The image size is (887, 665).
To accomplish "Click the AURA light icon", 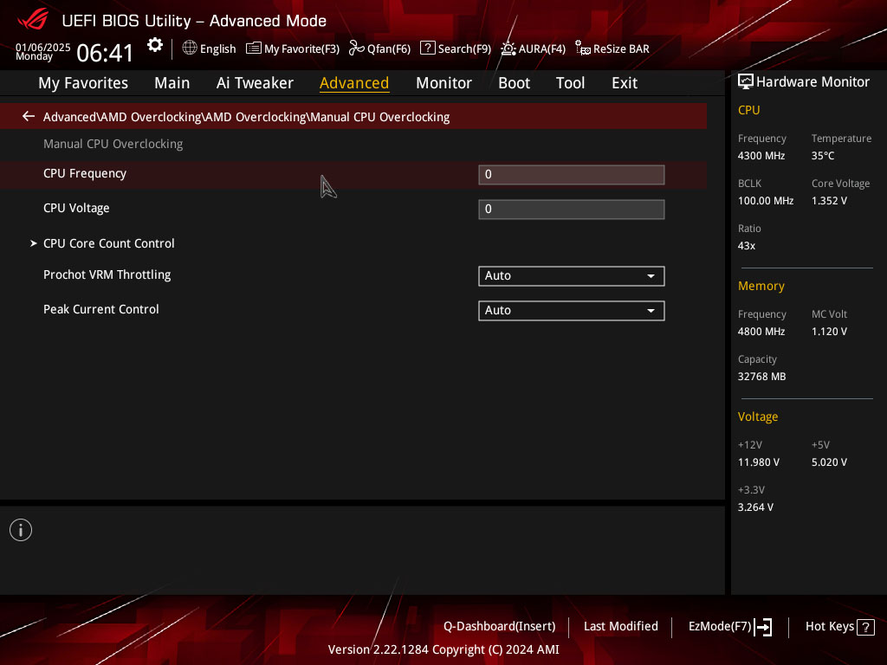I will (x=508, y=48).
